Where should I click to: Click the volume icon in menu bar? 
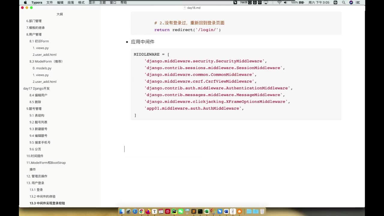click(x=285, y=2)
